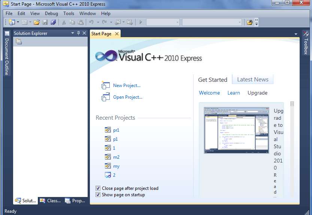Expand the New Project dropdown arrow
This screenshot has height=215, width=312.
(x=18, y=22)
